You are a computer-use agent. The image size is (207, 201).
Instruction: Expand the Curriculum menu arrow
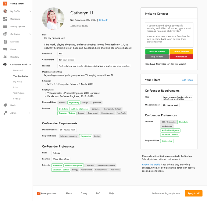coord(30,34)
